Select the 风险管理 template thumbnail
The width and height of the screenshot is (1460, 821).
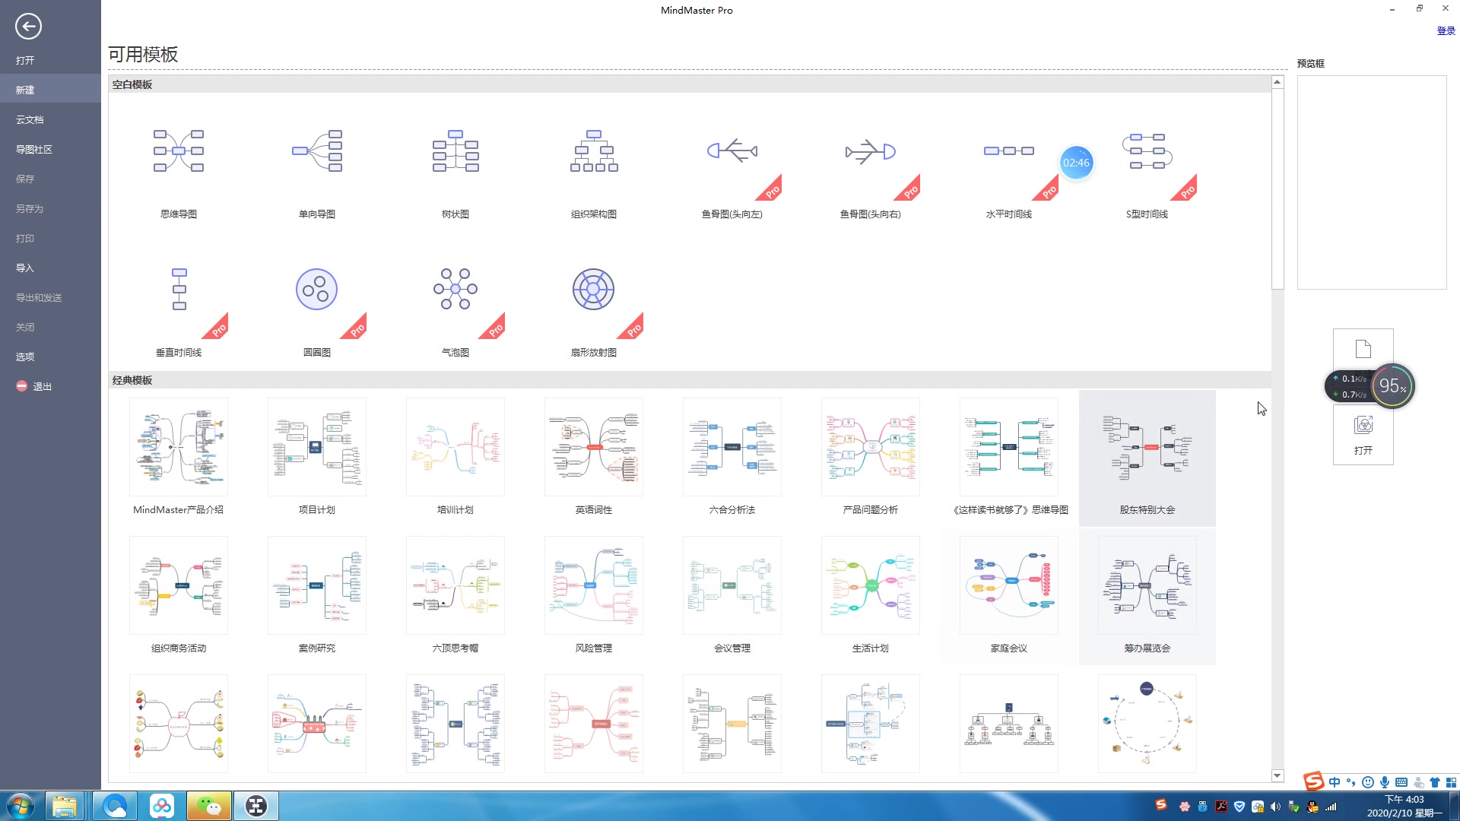point(594,586)
